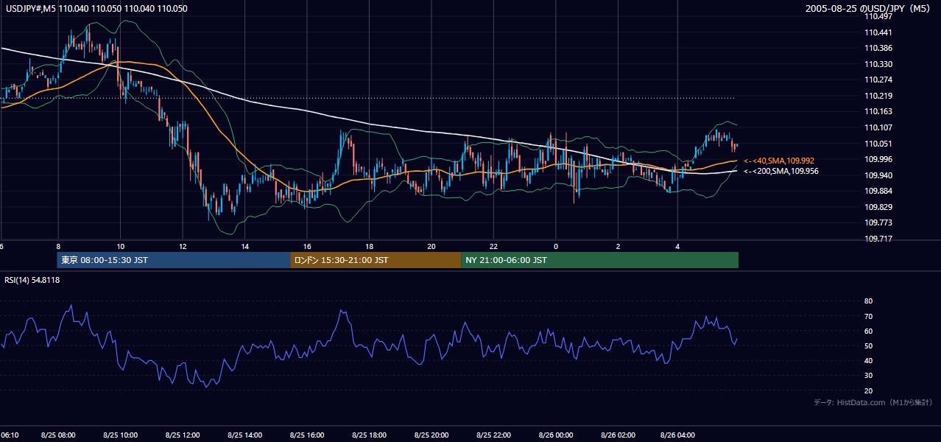Viewport: 941px width, 442px height.
Task: Click price axis label 109.996
Action: 878,159
